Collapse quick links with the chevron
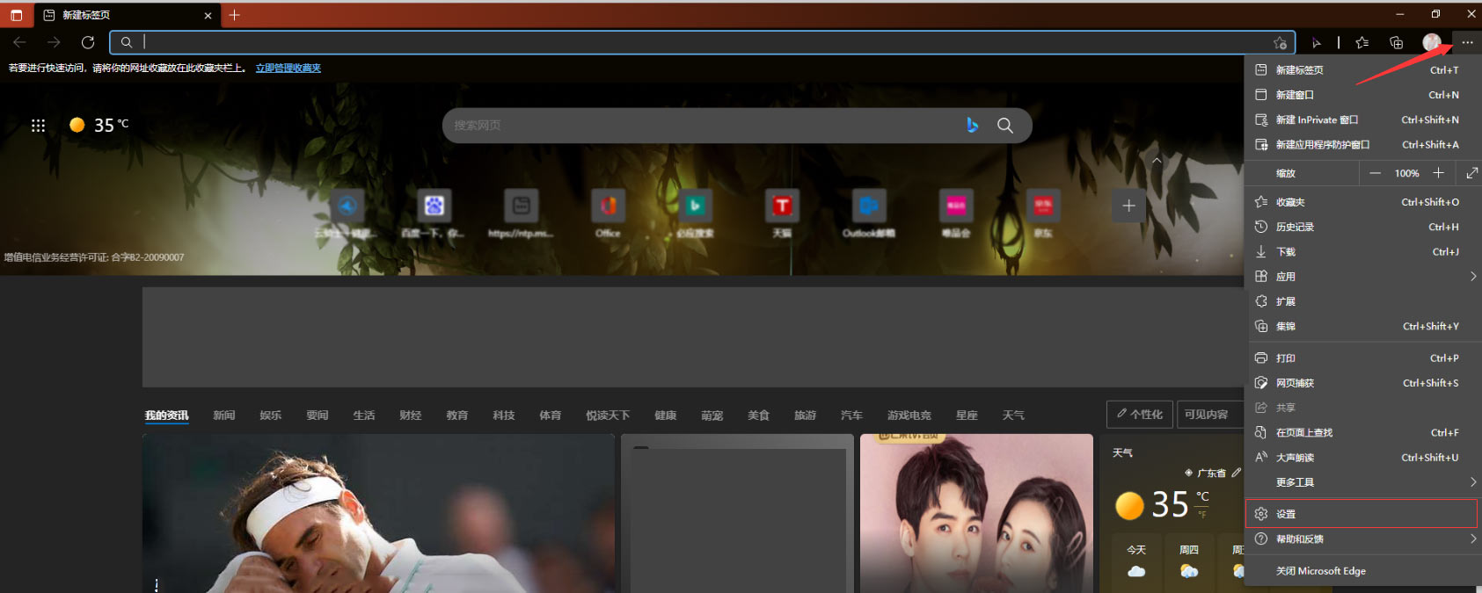Screen dimensions: 1482x593 1157,161
